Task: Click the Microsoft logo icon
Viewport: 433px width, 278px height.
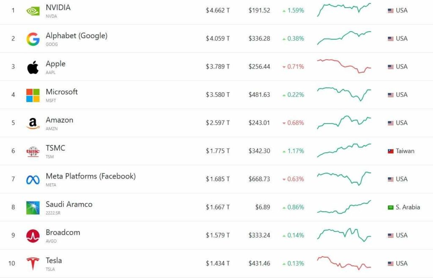Action: [33, 95]
